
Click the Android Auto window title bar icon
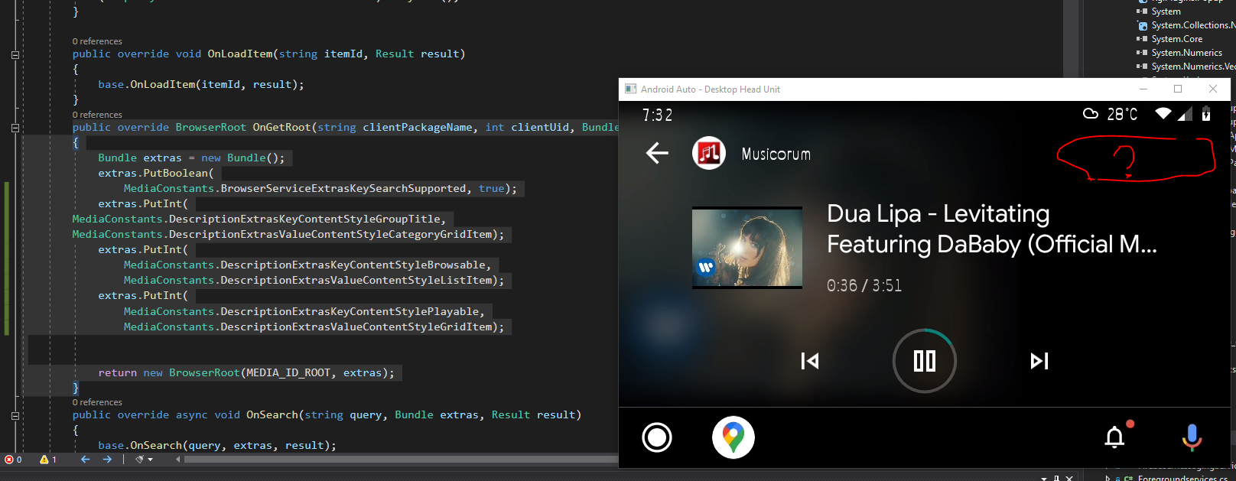click(631, 89)
